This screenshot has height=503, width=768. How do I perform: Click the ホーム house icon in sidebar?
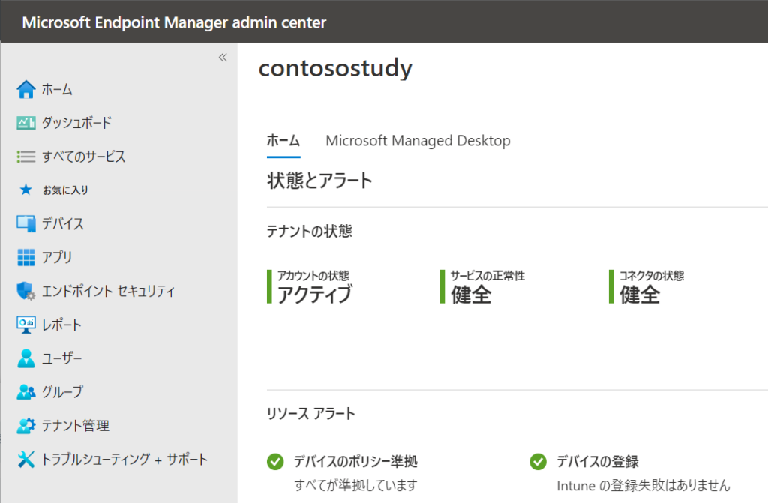click(x=26, y=90)
